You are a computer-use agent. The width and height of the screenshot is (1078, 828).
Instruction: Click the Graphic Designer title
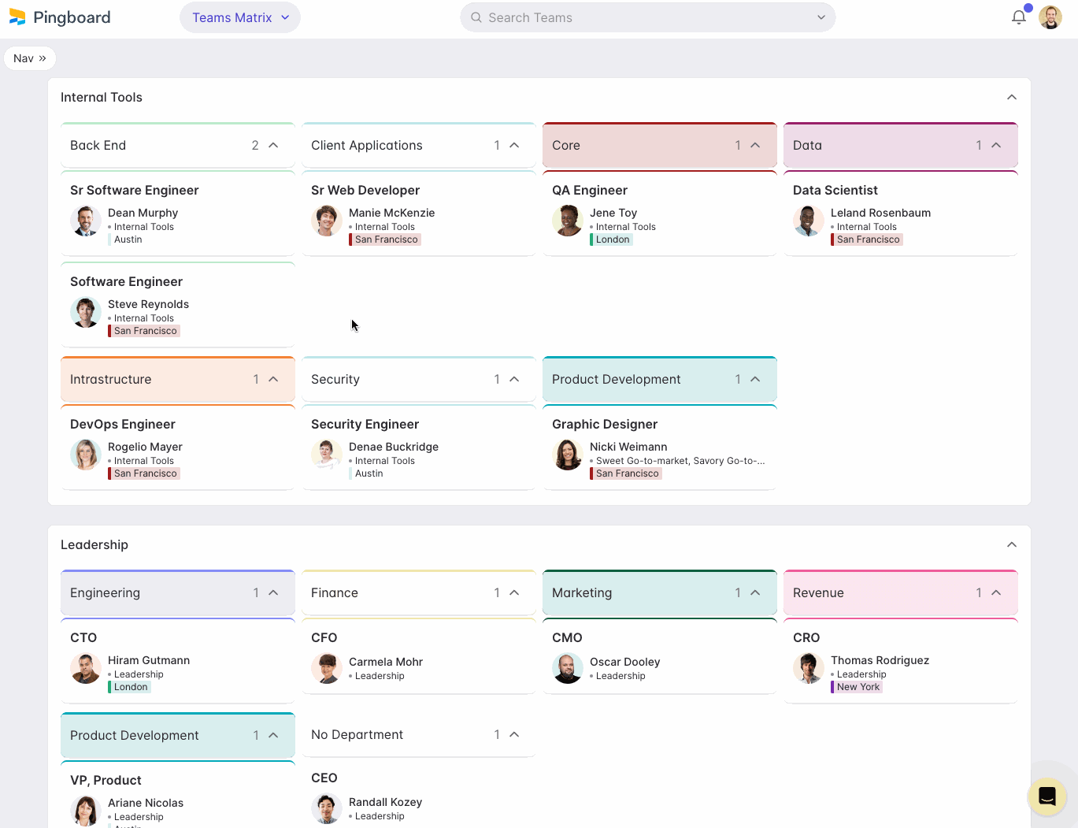click(605, 424)
